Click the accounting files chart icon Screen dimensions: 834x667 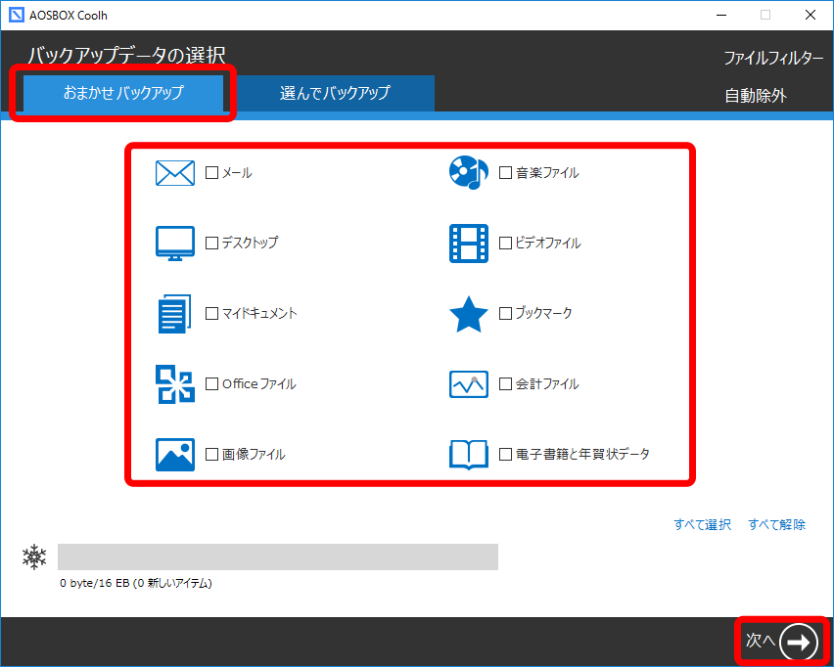[x=468, y=384]
